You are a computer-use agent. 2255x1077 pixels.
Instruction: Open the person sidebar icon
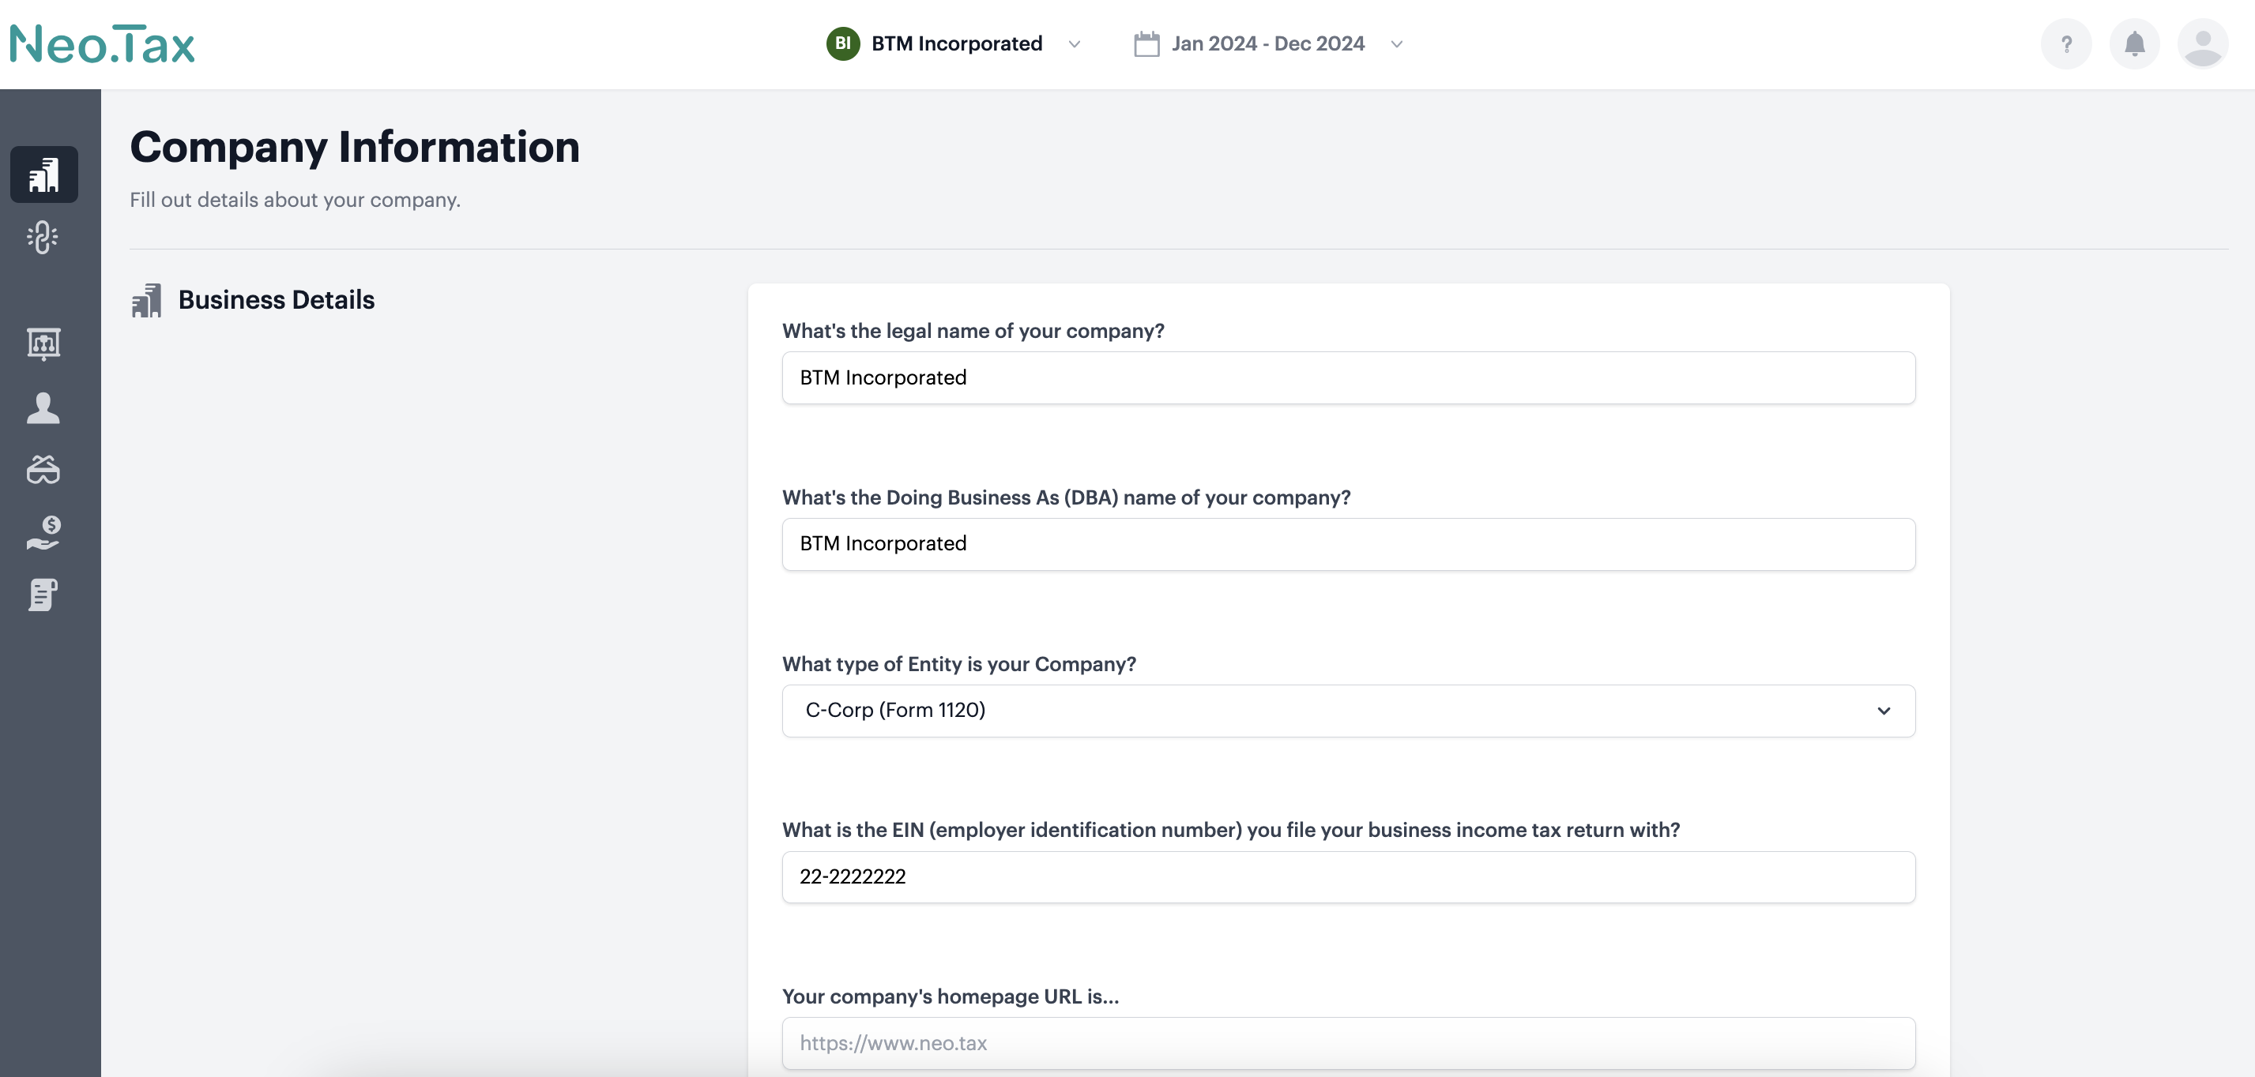click(x=43, y=407)
